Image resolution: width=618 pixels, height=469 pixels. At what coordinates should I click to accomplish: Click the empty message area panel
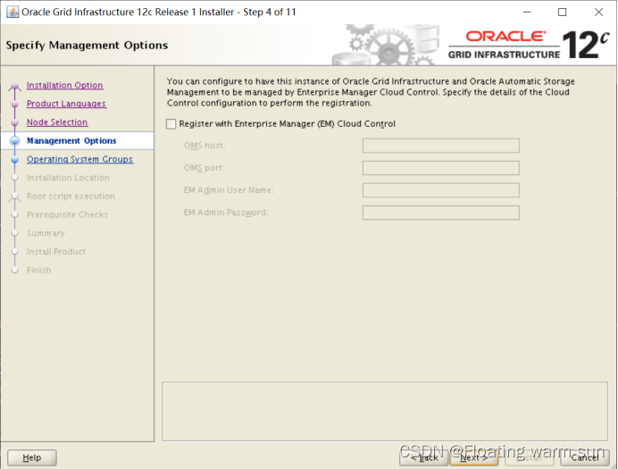(385, 412)
